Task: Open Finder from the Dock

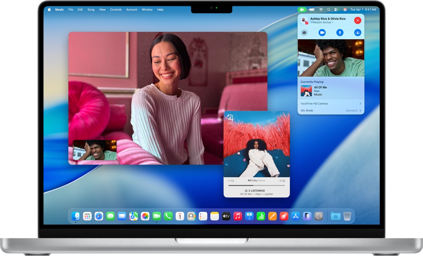Action: (76, 216)
